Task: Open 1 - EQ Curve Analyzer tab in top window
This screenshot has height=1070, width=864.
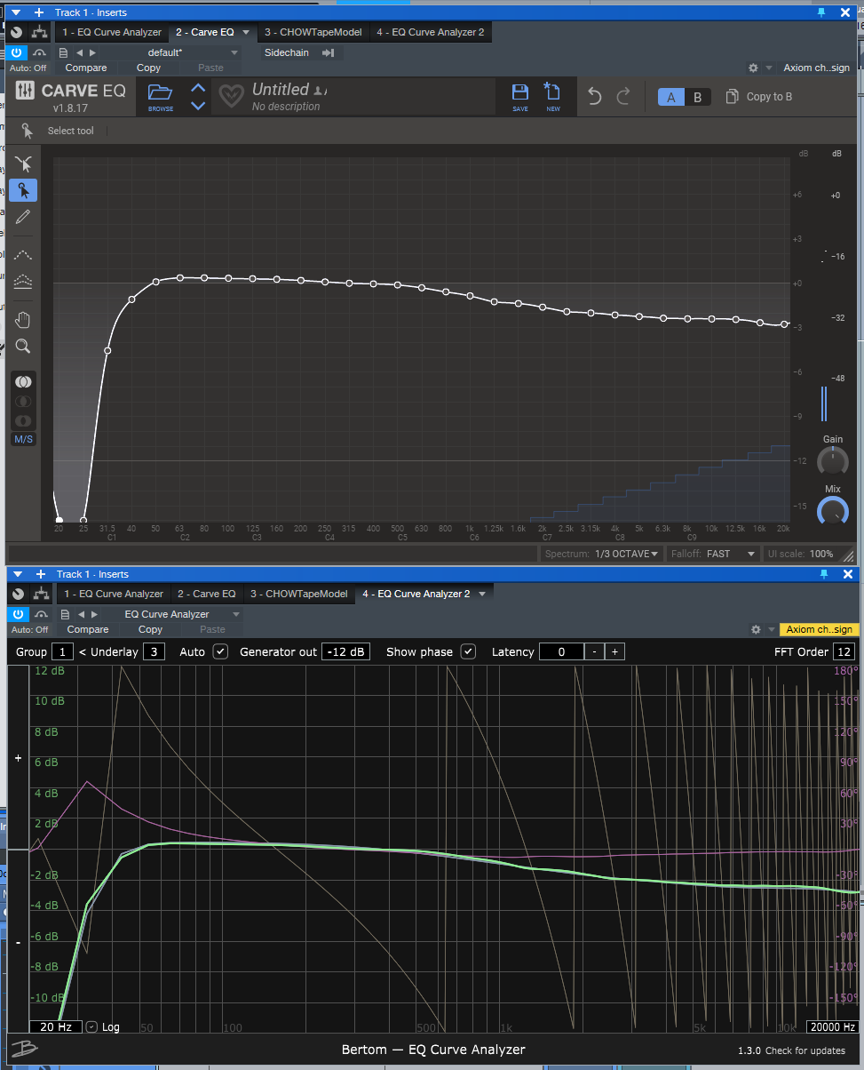Action: coord(112,32)
